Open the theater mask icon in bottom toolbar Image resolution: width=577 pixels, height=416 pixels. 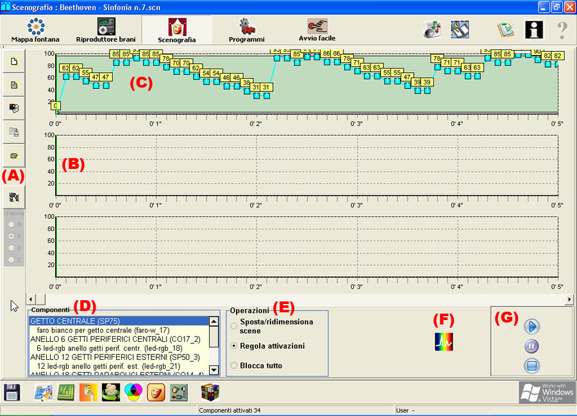pyautogui.click(x=156, y=392)
